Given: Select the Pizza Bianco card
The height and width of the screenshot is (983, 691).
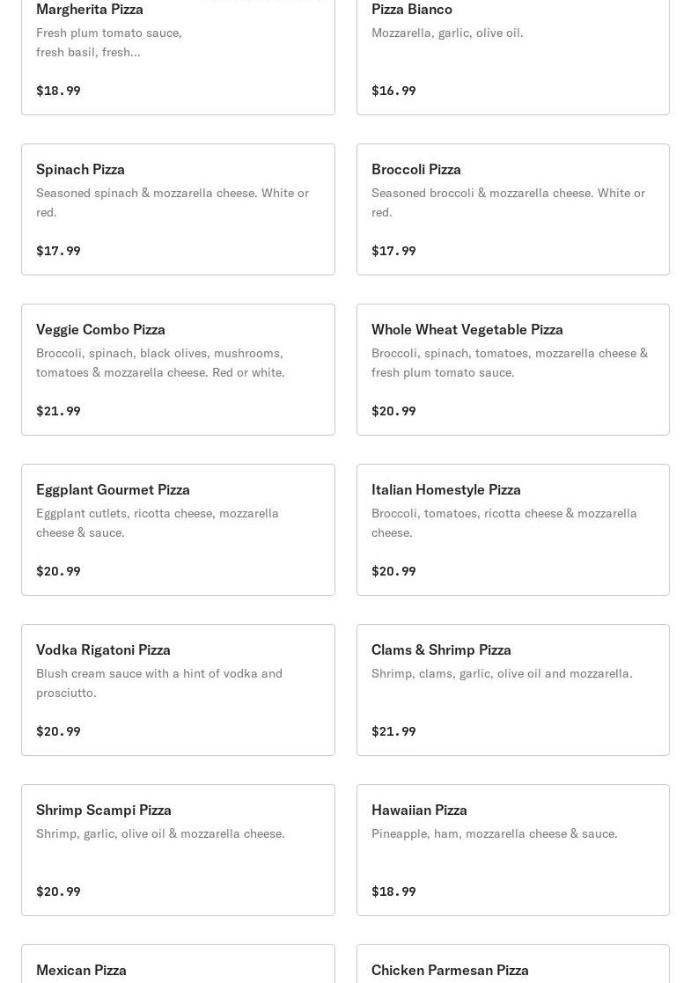Looking at the screenshot, I should tap(512, 53).
